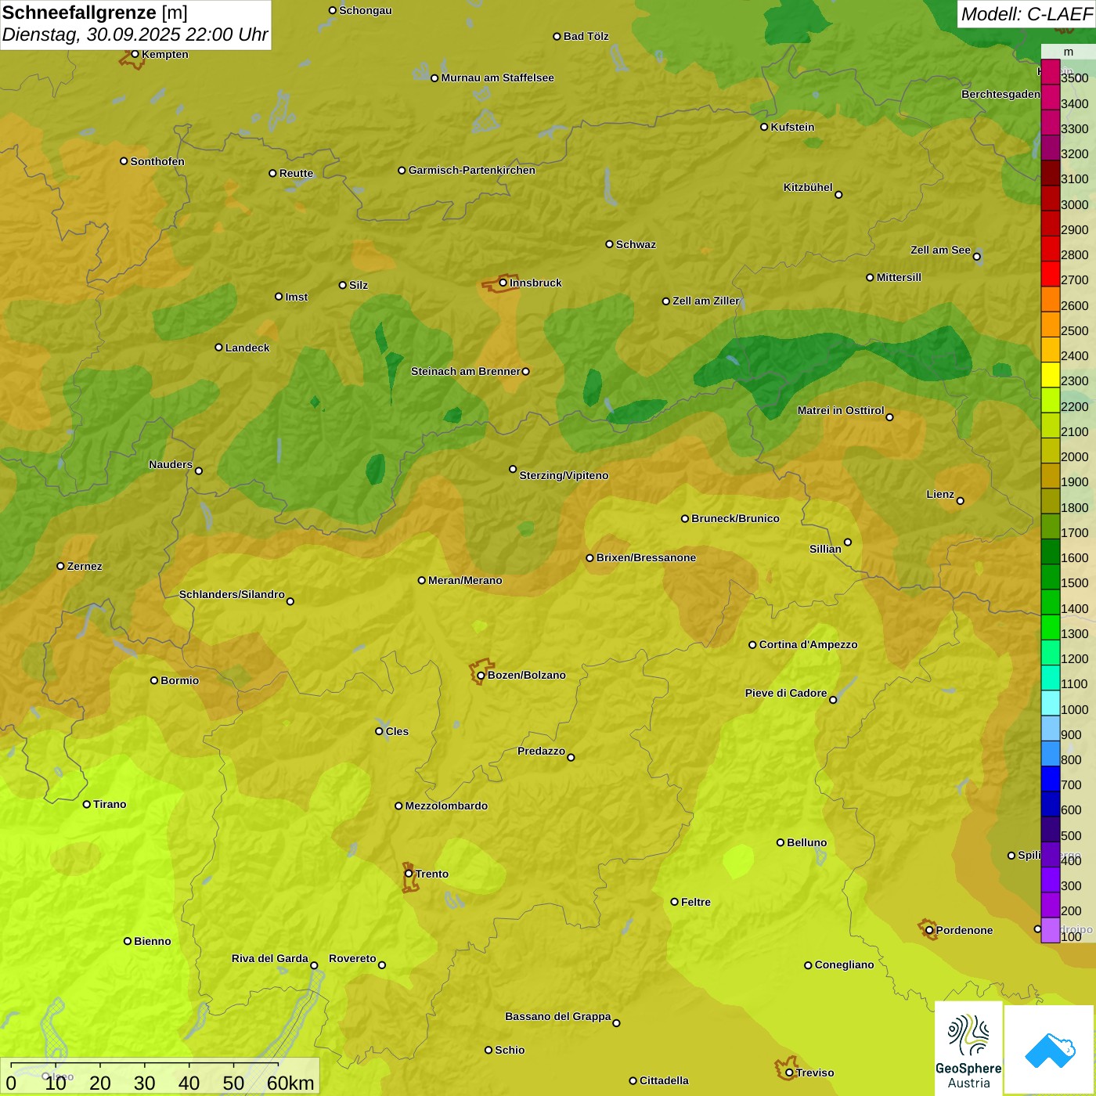Click the Feltre marker dot
The width and height of the screenshot is (1096, 1096).
coord(674,902)
